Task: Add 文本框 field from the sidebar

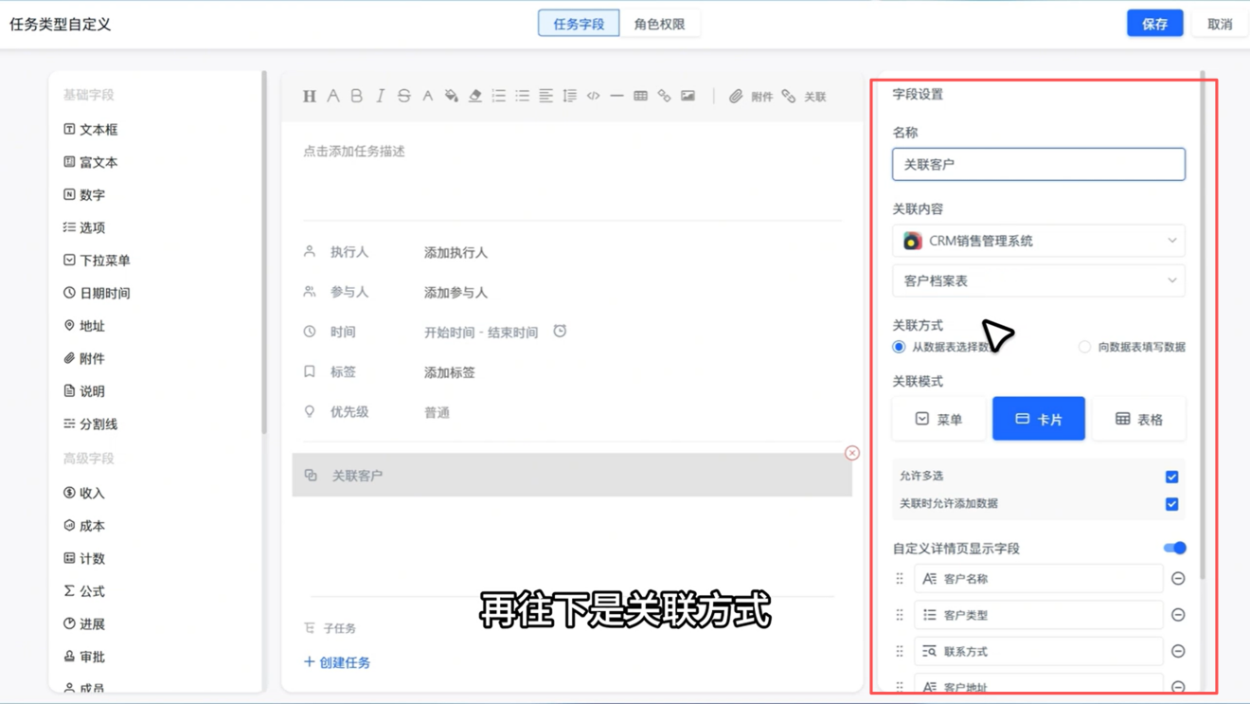Action: click(x=91, y=129)
